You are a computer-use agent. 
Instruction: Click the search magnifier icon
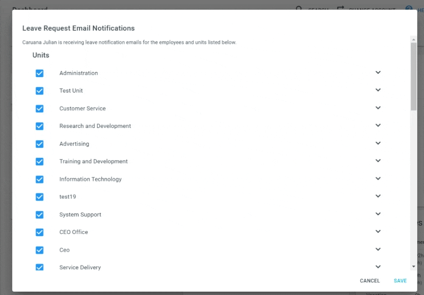click(299, 9)
